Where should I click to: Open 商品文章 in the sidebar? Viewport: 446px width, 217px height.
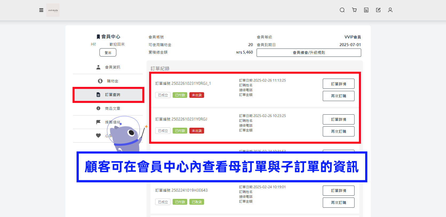[108, 108]
